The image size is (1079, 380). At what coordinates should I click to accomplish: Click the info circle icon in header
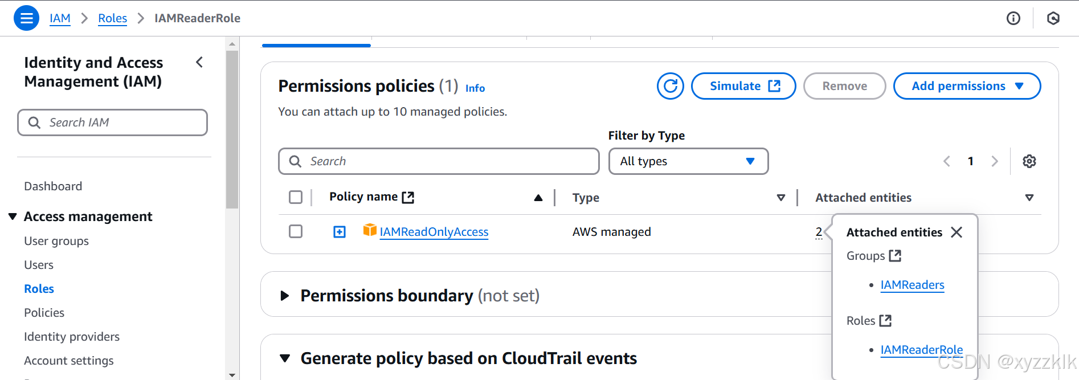[1013, 18]
